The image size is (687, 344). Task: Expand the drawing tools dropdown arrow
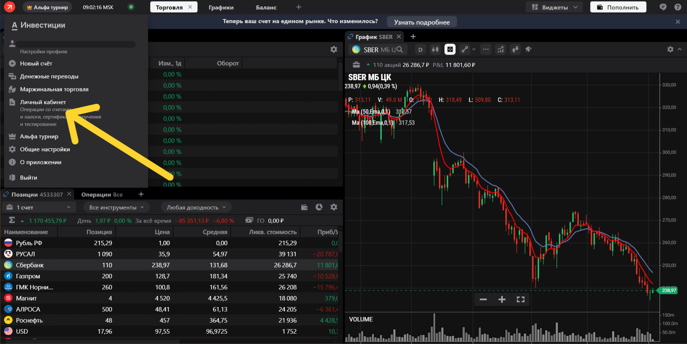474,49
